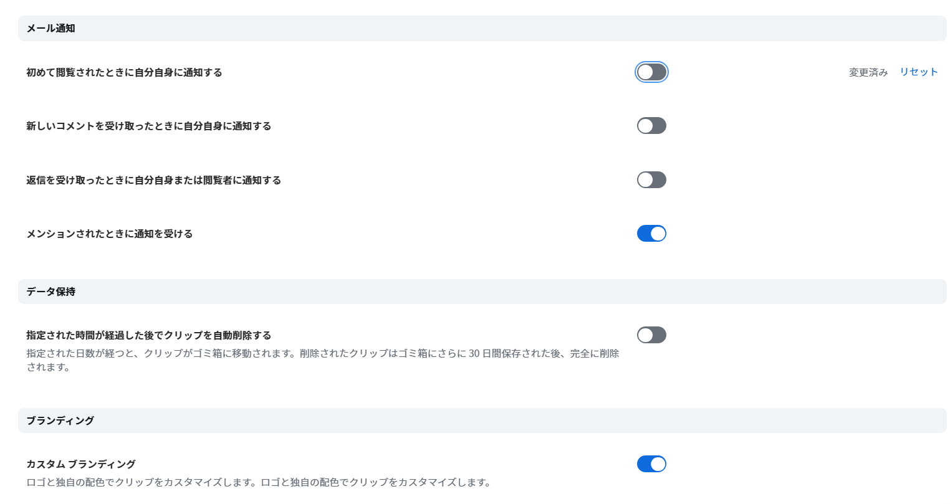Viewport: 950px width, 504px height.
Task: Enable the reply received (返信を受け取ったとき) notification toggle
Action: [651, 180]
